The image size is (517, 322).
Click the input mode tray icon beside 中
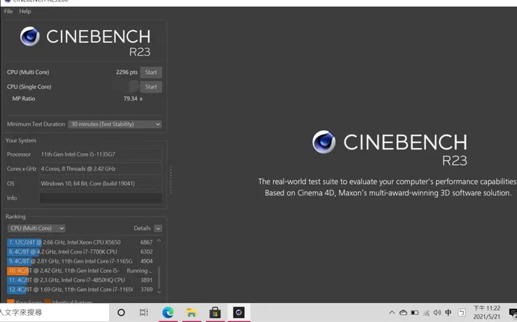pos(462,312)
